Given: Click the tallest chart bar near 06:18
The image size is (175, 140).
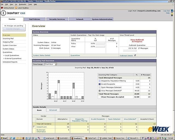Looking at the screenshot, I should 59,89.
